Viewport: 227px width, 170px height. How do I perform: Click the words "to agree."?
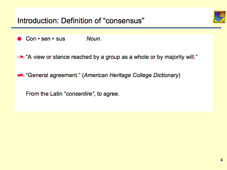pos(108,93)
